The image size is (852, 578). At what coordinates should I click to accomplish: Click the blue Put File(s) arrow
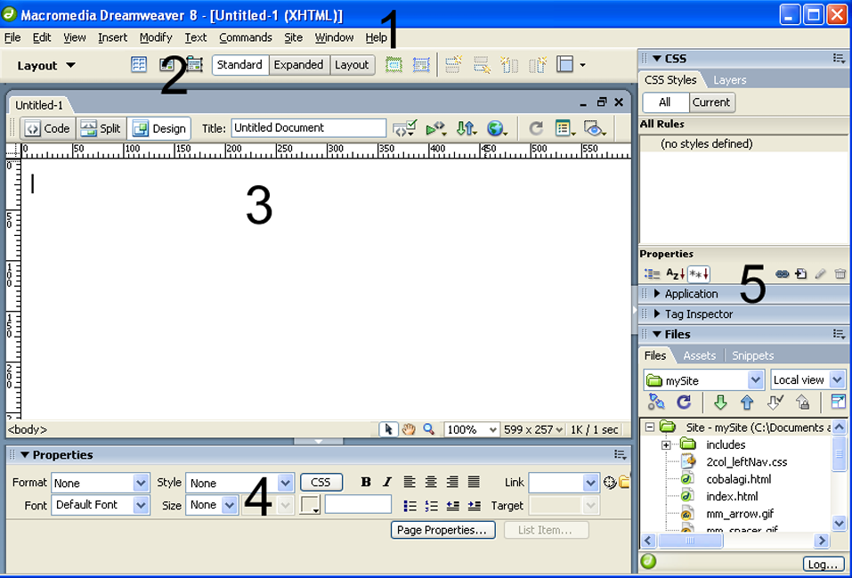coord(747,403)
